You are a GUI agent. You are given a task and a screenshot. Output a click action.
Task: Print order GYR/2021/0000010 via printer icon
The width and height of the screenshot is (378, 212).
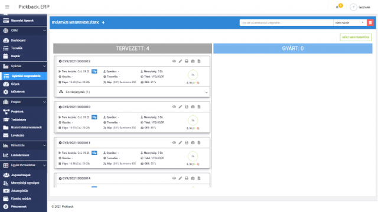[x=187, y=107]
